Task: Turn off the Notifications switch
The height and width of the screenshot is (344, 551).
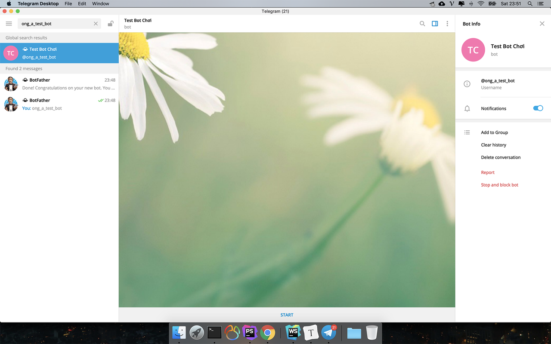Action: pos(538,108)
